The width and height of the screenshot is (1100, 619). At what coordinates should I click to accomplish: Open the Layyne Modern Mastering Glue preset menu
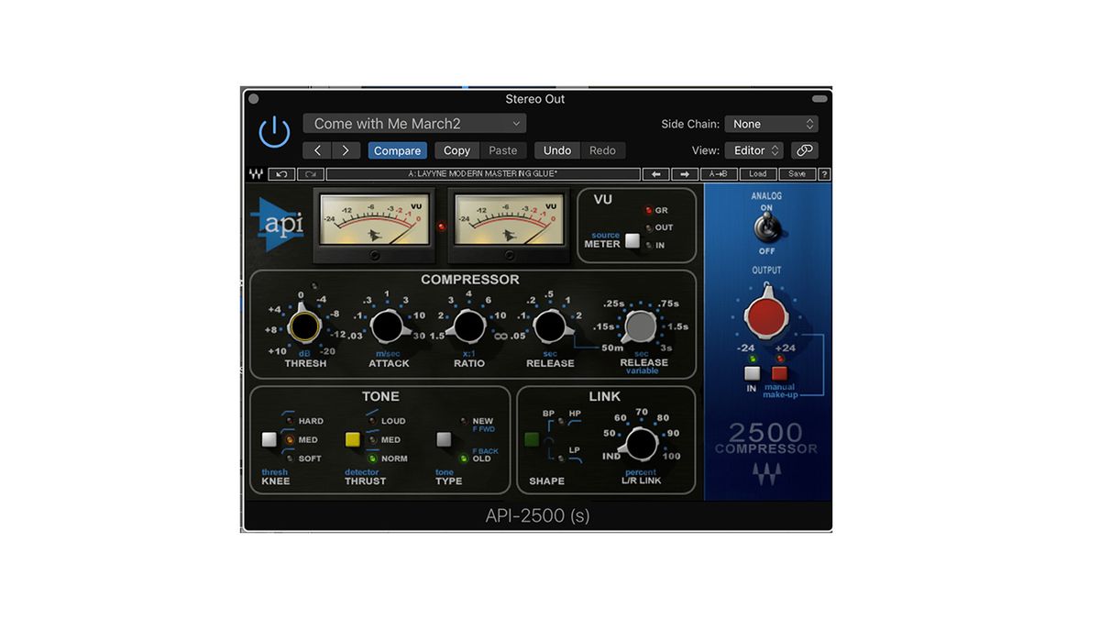pyautogui.click(x=483, y=174)
